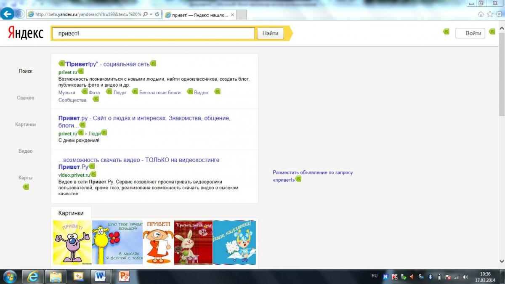Open the orange-haired girl Привет thumbnail
Viewport: 505px width, 284px height.
coord(158,242)
